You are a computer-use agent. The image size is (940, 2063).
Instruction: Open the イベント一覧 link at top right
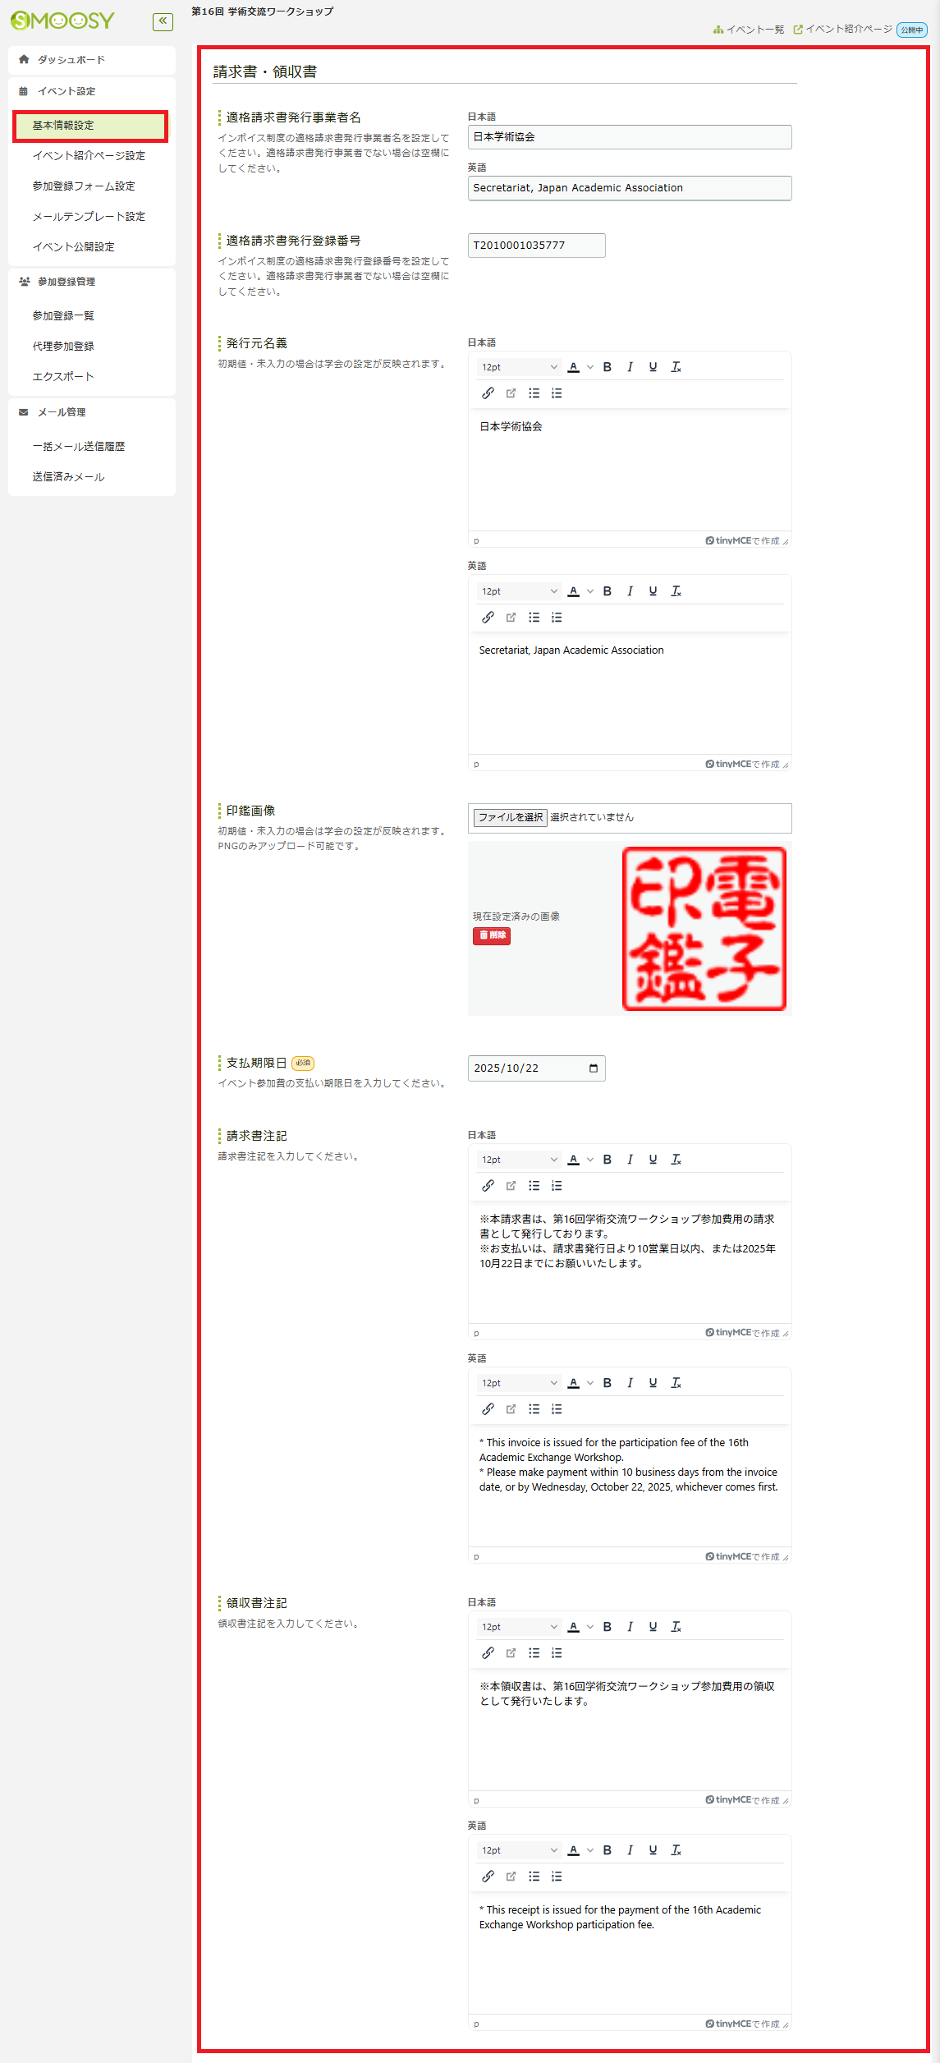749,30
